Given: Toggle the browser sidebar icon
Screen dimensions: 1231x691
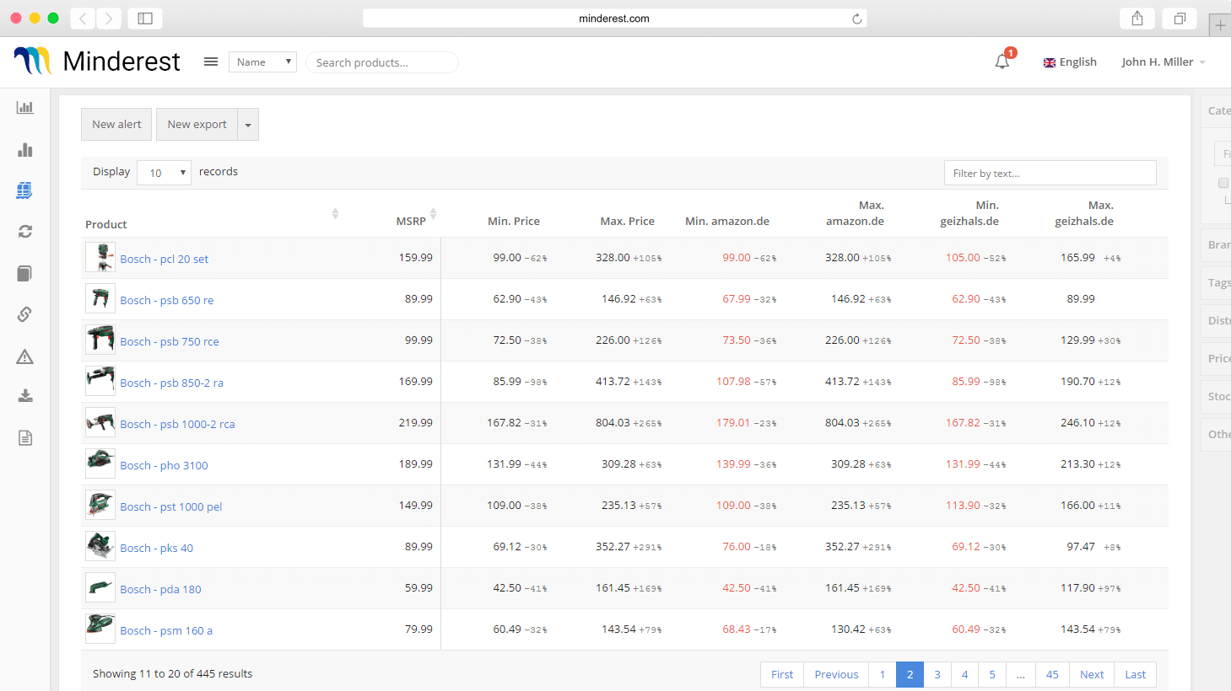Looking at the screenshot, I should click(145, 19).
